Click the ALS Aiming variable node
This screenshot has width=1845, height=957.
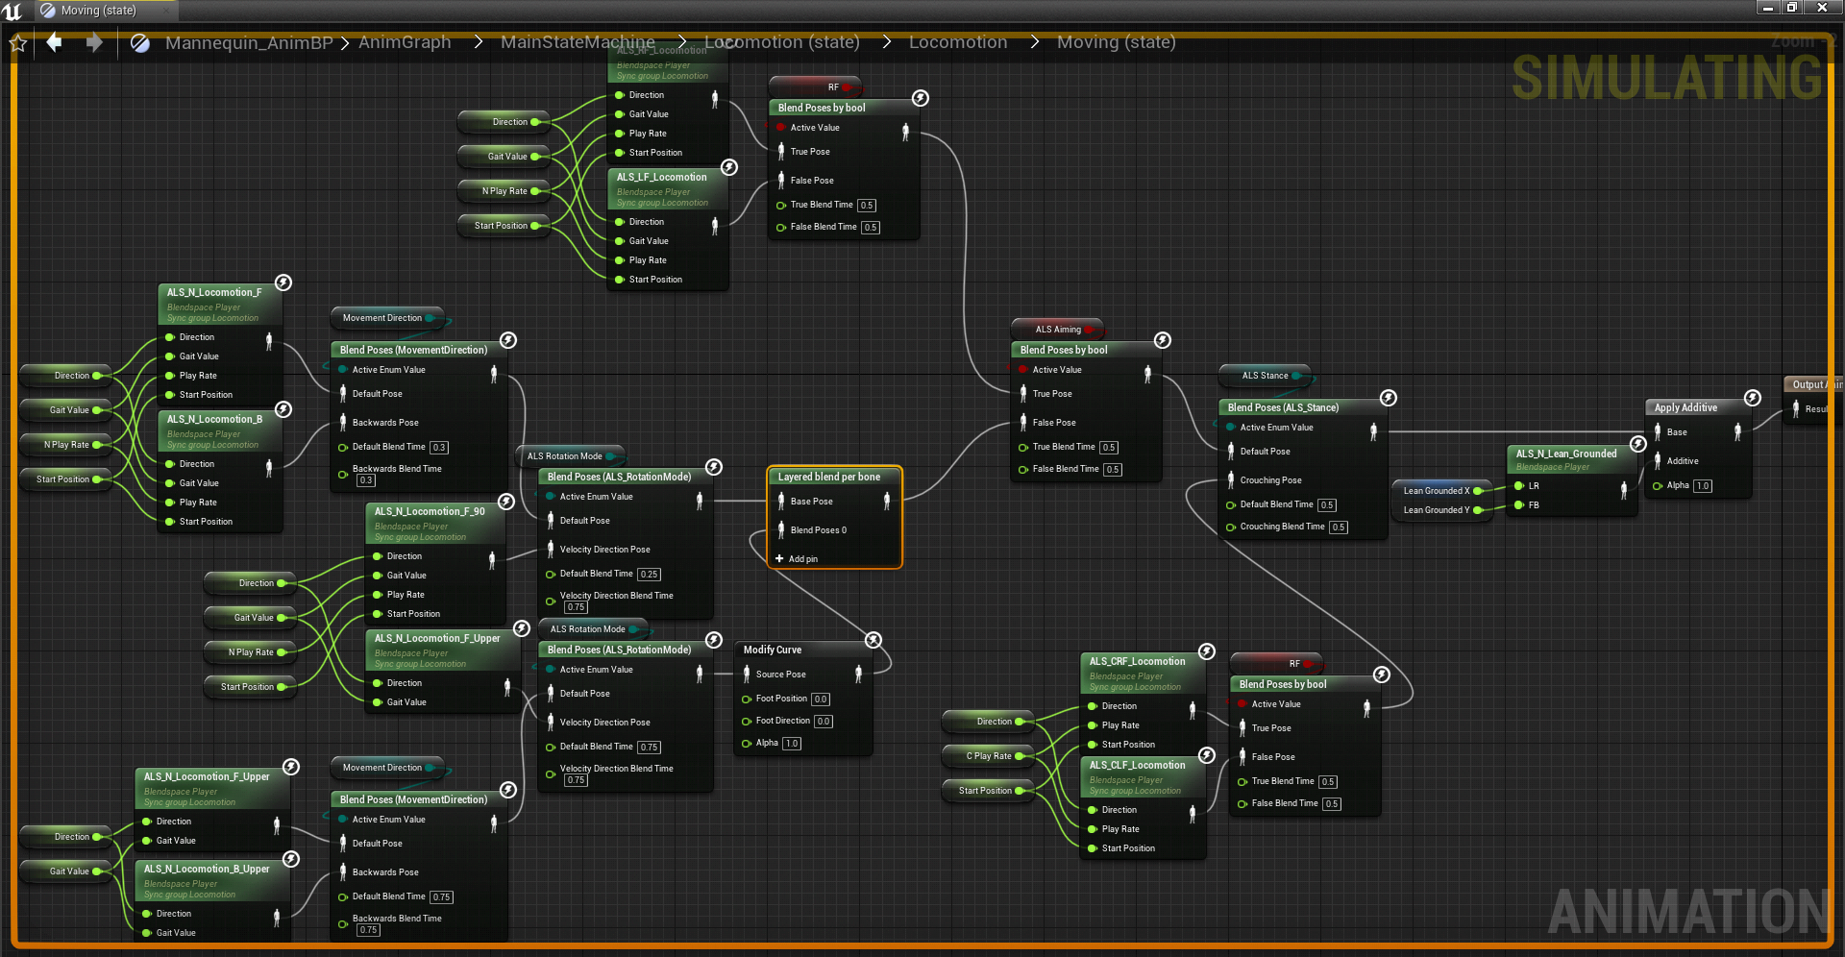click(1057, 330)
